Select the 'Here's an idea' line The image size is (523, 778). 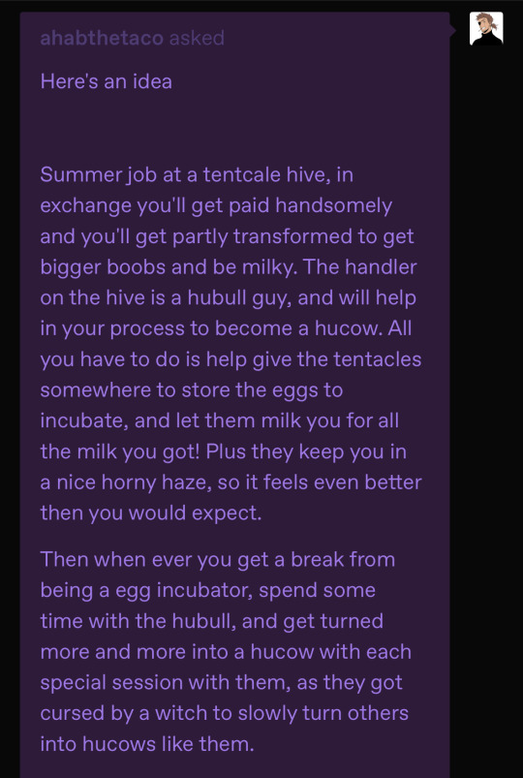coord(107,81)
